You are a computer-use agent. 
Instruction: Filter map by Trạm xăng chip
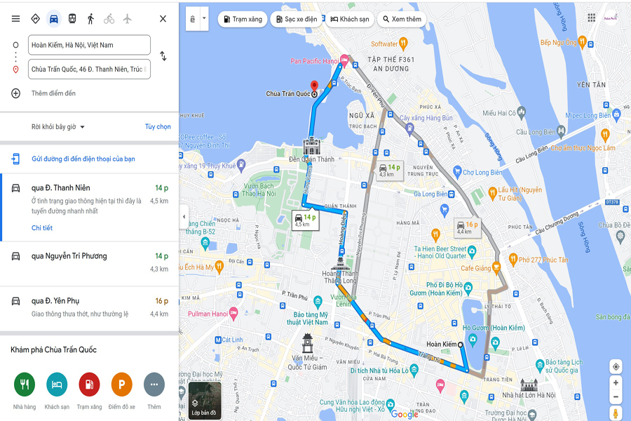coord(243,19)
